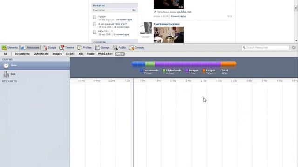Click the close icon beside Search Resources
Image resolution: width=298 pixels, height=167 pixels.
pyautogui.click(x=294, y=47)
